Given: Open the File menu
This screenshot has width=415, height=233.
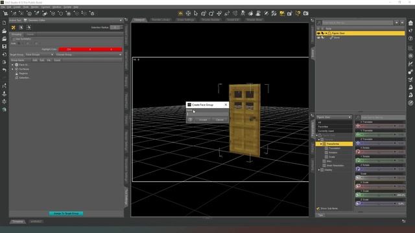Looking at the screenshot, I should [3, 7].
